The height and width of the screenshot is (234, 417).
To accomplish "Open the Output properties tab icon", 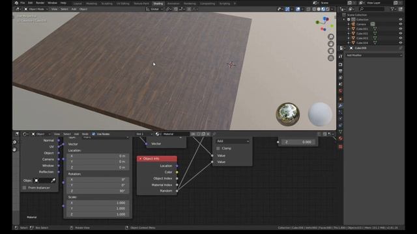I will tap(341, 71).
